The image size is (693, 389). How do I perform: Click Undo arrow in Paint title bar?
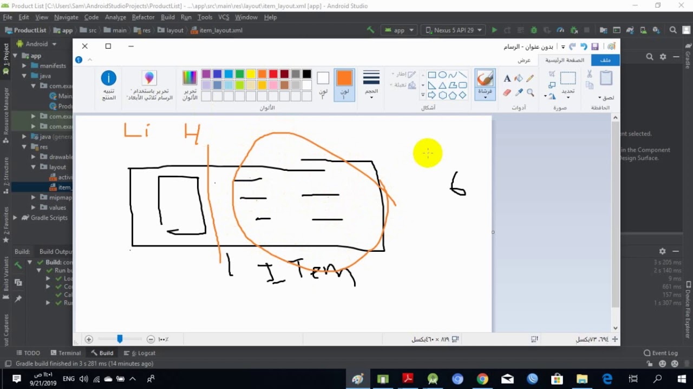583,47
